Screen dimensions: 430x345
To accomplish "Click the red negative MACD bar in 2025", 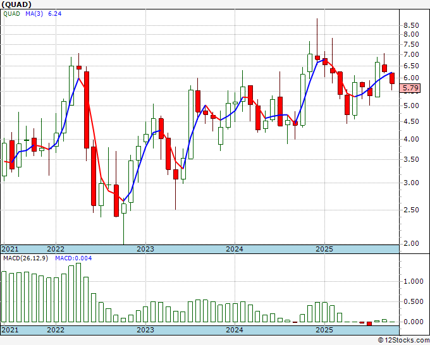I will pyautogui.click(x=369, y=324).
